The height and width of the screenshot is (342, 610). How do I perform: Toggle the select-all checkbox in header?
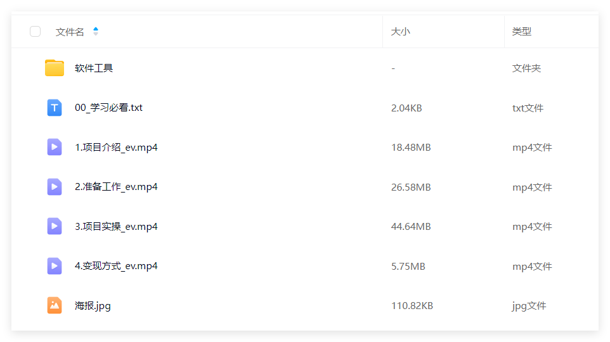click(x=35, y=32)
